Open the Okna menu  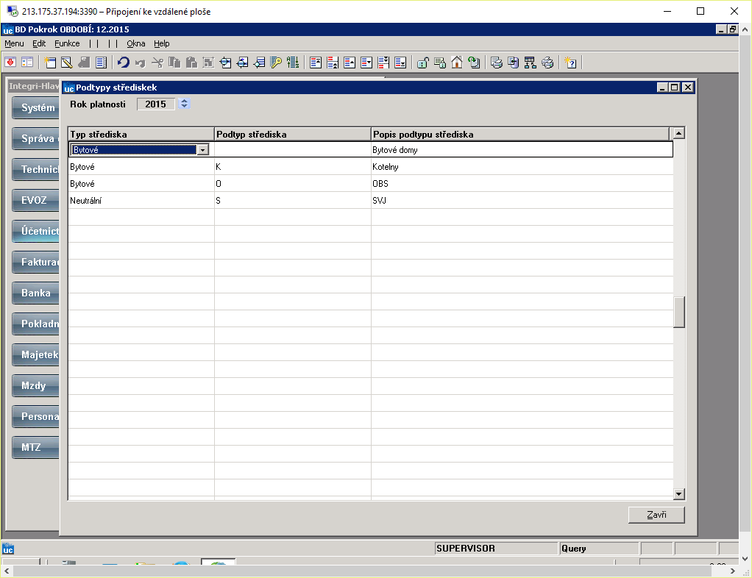135,43
